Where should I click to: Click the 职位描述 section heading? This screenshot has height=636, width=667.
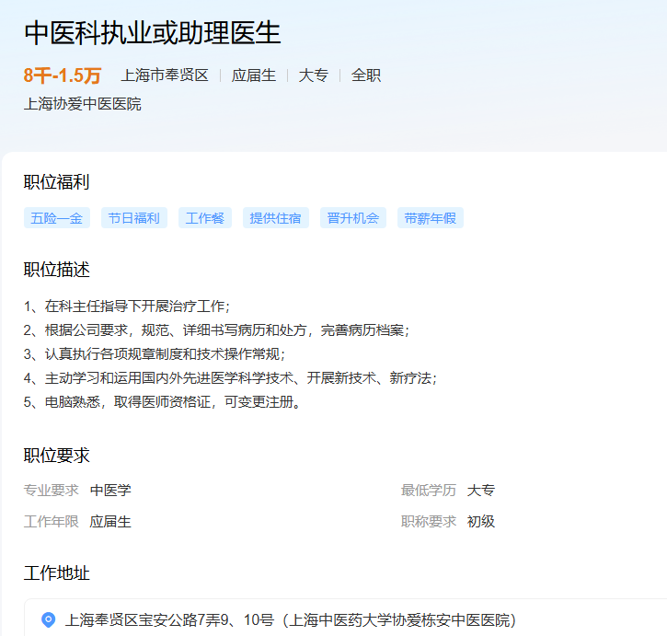click(57, 270)
